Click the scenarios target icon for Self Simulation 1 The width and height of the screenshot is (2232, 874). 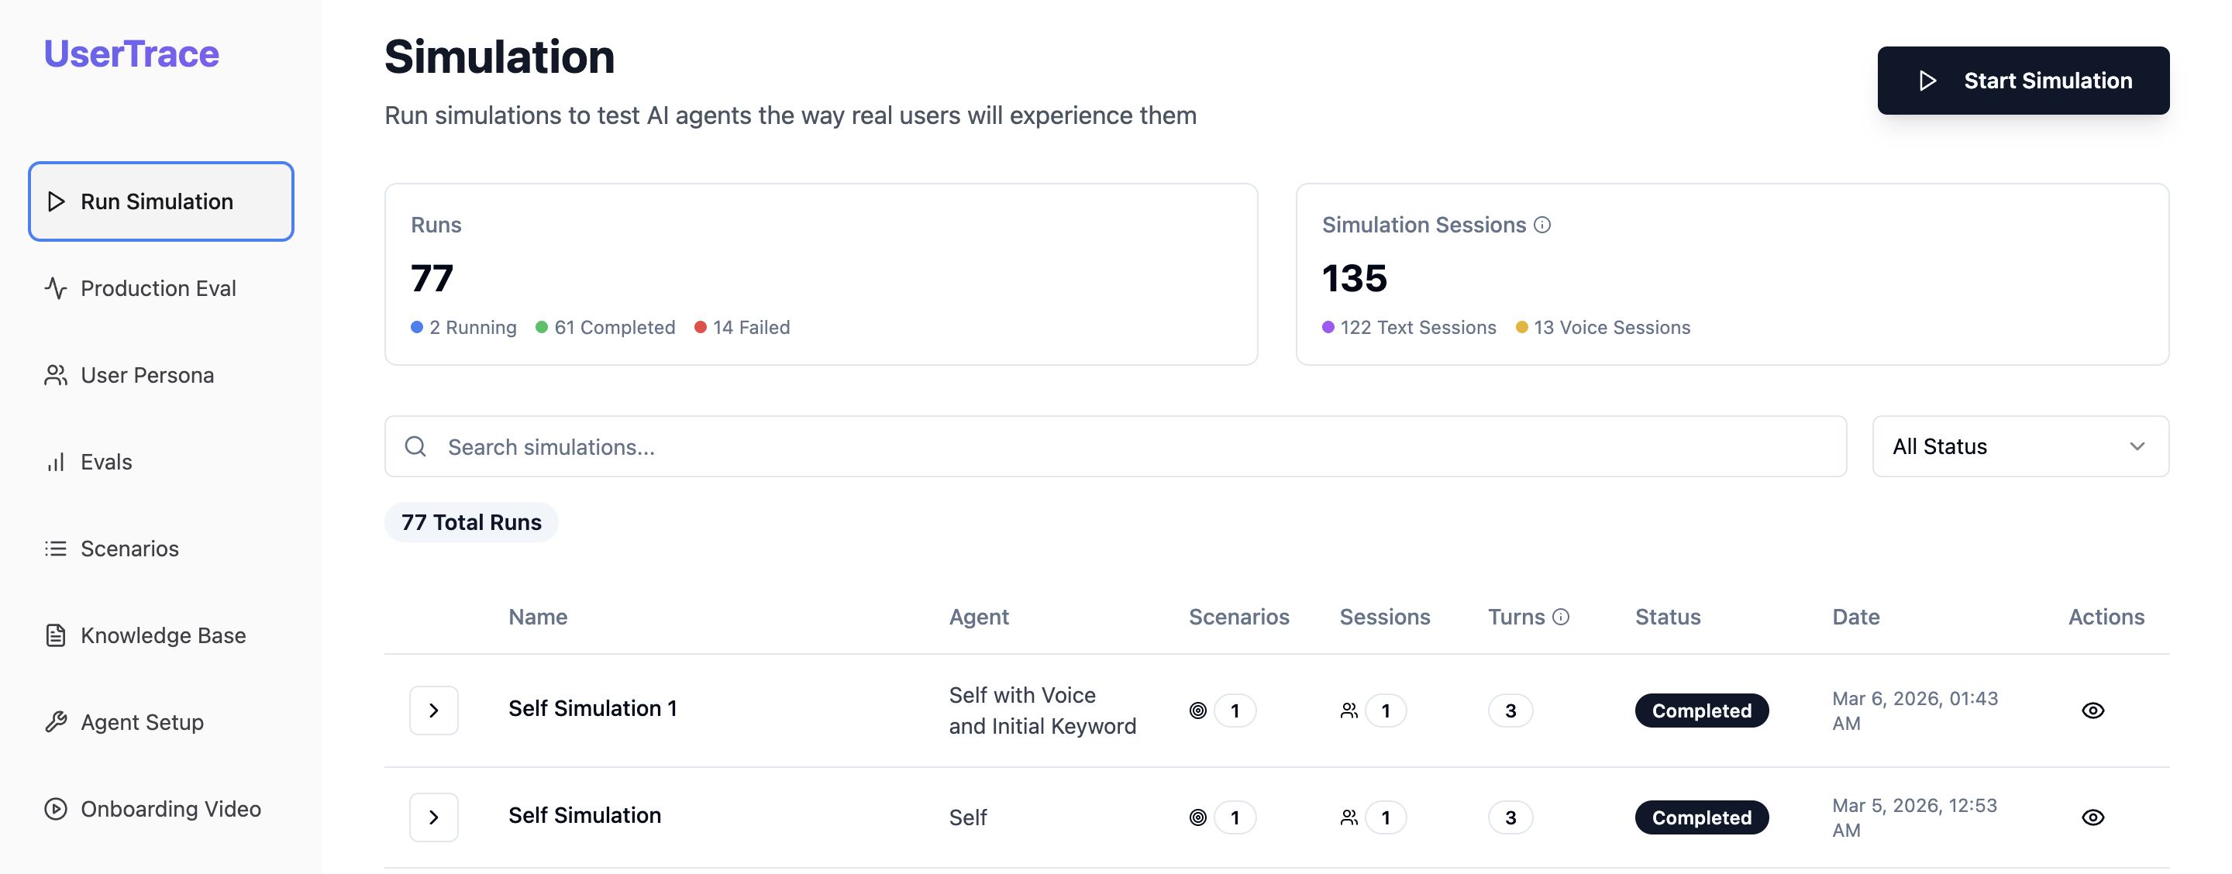pyautogui.click(x=1197, y=711)
